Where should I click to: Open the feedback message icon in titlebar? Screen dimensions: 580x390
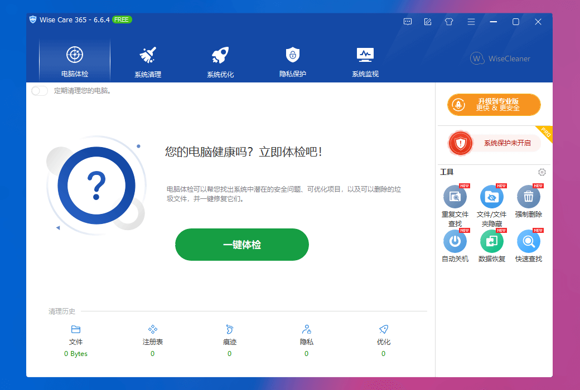(407, 22)
